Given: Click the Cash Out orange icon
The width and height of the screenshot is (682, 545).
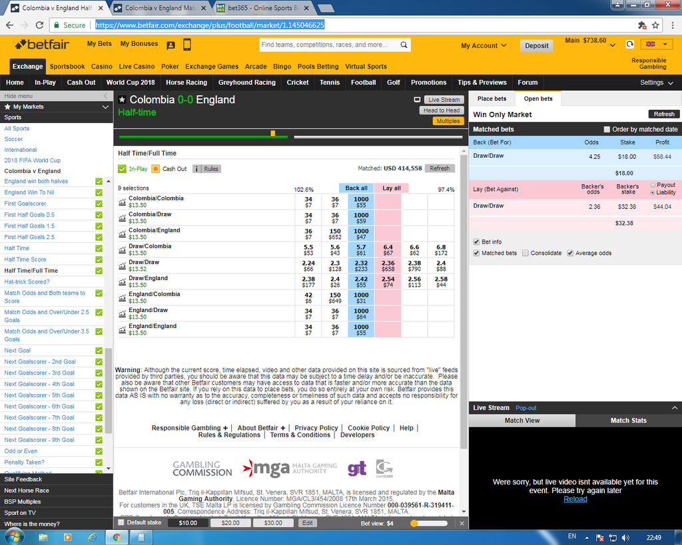Looking at the screenshot, I should (156, 168).
